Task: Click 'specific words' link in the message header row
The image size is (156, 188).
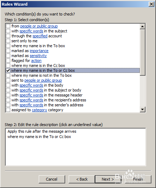Action: pos(31,95)
